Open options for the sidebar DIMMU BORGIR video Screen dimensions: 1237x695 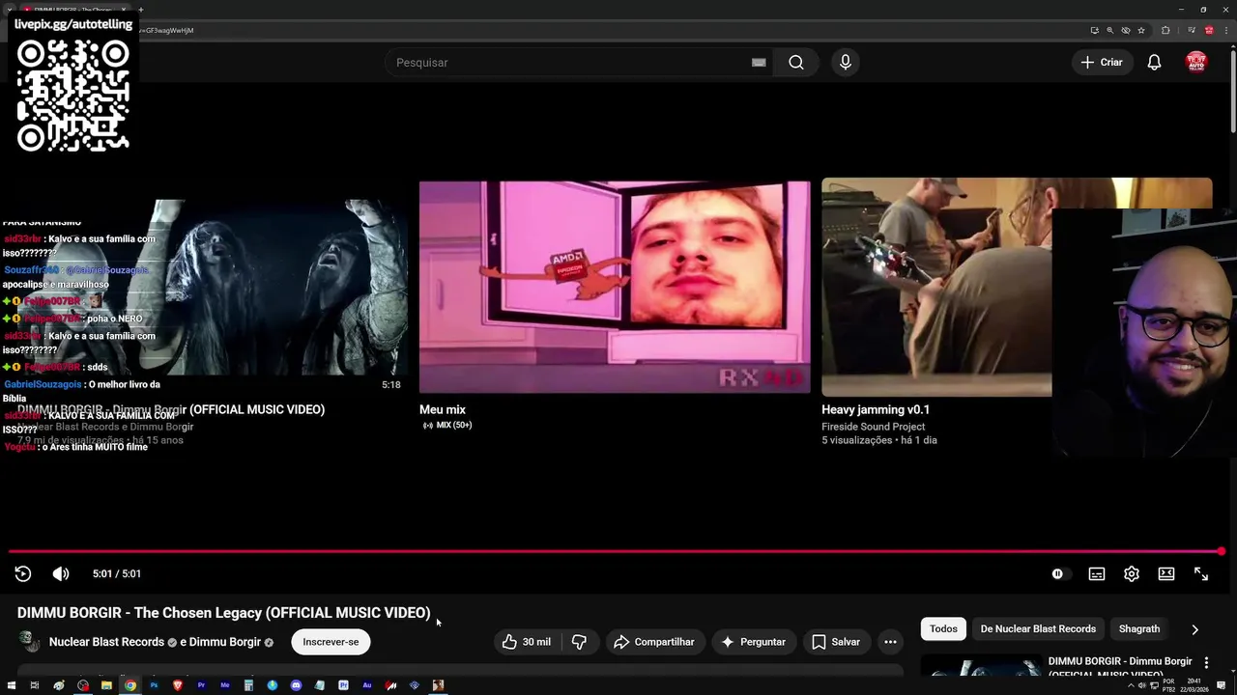tap(1206, 663)
